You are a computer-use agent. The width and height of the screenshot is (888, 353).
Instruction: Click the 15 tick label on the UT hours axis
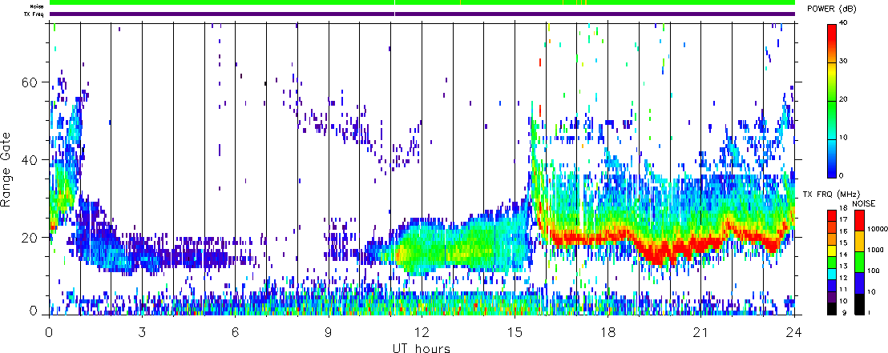[x=515, y=332]
